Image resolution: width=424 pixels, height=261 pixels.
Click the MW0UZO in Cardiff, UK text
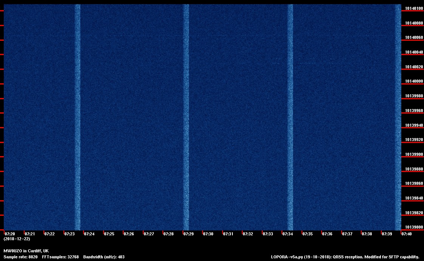[26, 251]
